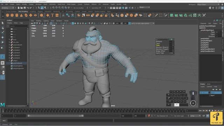Click the MEL command line input

[x=60, y=120]
